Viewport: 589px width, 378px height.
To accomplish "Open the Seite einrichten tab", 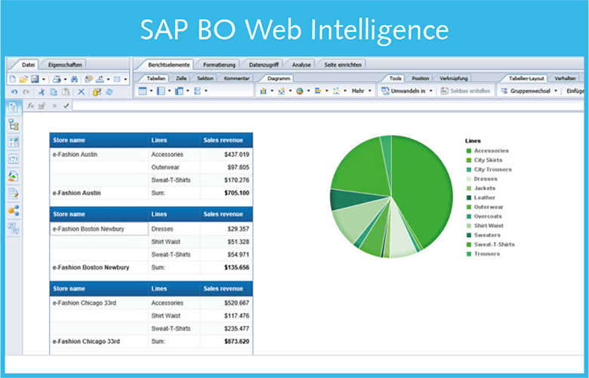I will pos(343,65).
